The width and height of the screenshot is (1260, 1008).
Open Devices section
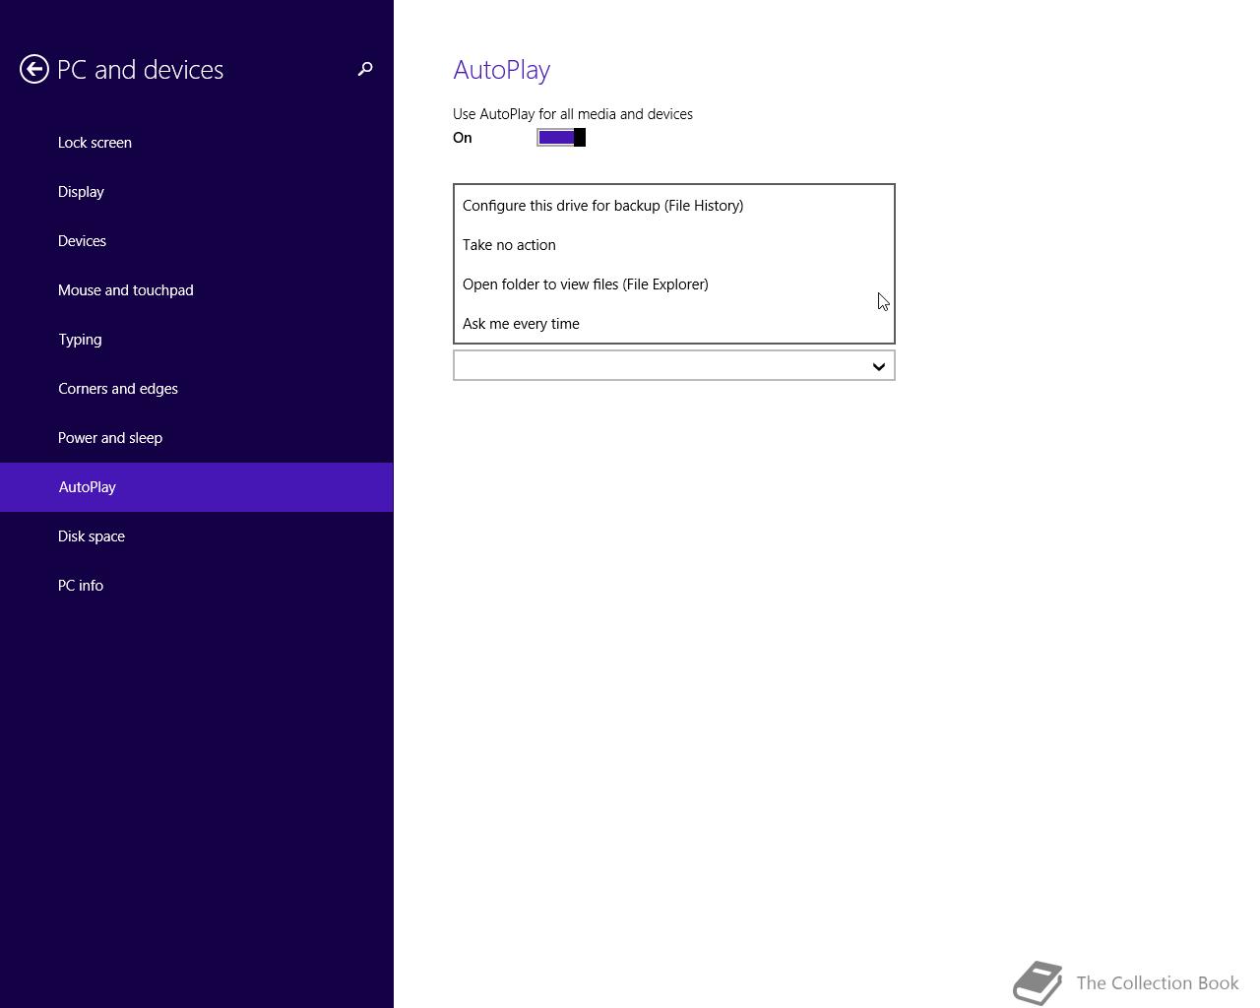pyautogui.click(x=197, y=241)
